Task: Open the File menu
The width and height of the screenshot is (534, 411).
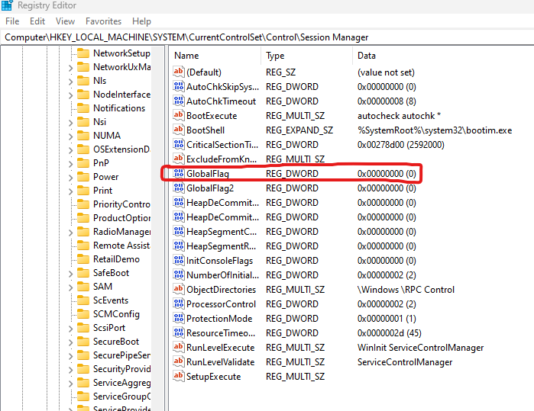Action: pyautogui.click(x=12, y=21)
